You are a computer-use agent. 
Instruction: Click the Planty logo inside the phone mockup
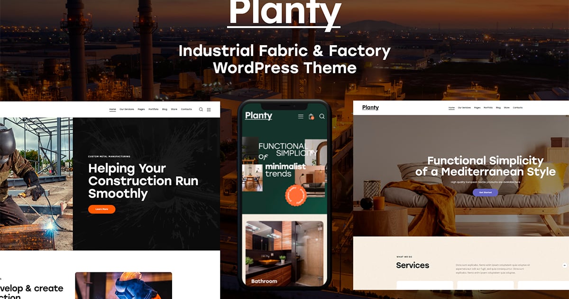coord(258,116)
